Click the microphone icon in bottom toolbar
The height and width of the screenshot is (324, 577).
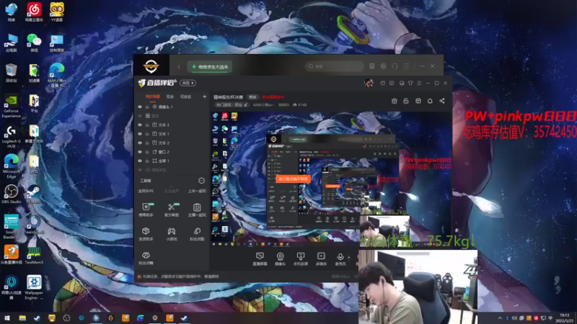pos(340,258)
